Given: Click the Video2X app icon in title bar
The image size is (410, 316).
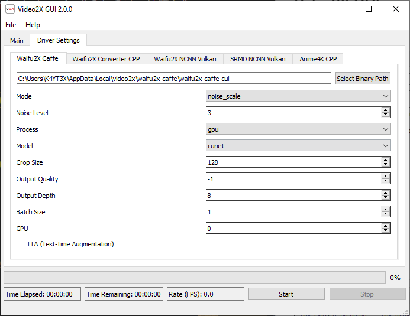Looking at the screenshot, I should [x=10, y=9].
